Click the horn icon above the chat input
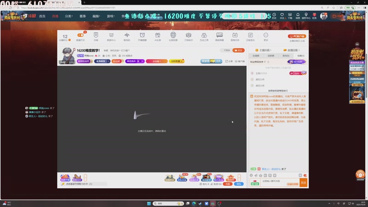 (x=256, y=175)
